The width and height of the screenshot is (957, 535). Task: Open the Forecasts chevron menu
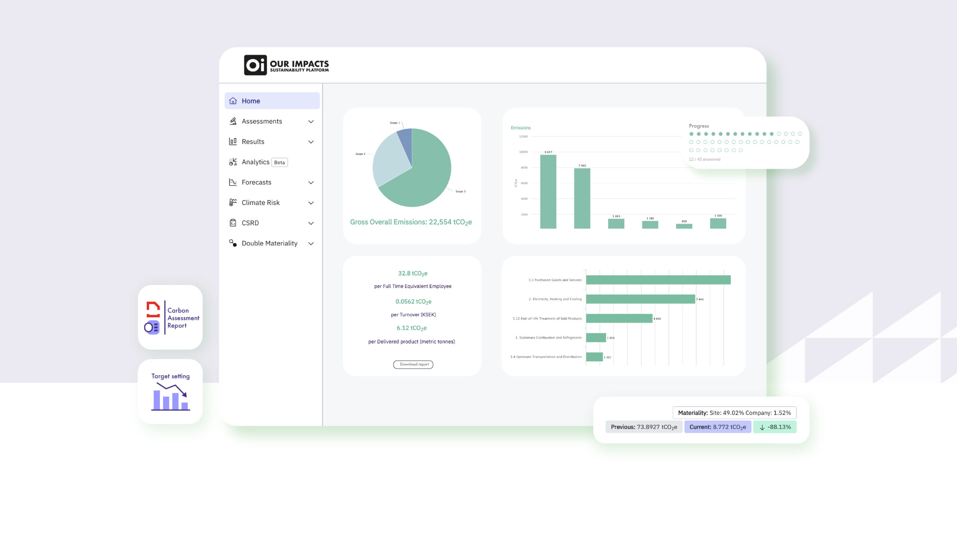(311, 182)
